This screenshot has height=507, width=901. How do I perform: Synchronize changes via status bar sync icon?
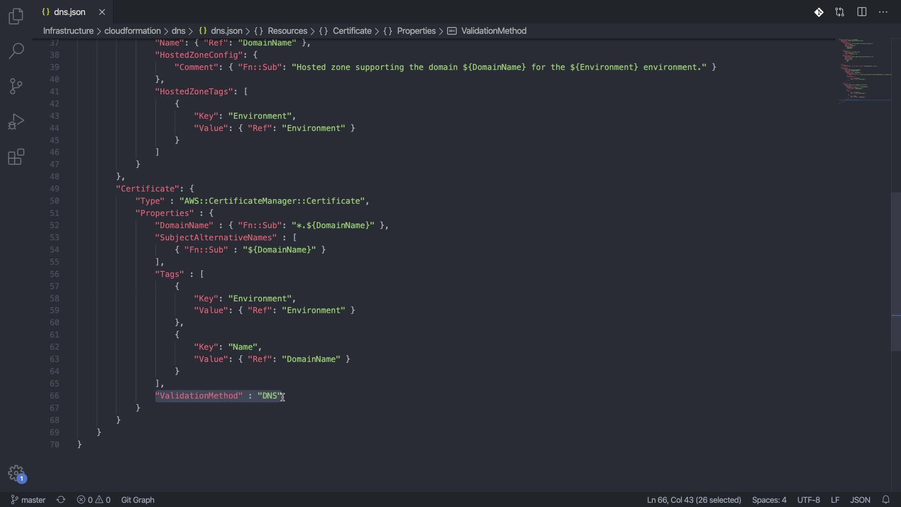pos(61,499)
